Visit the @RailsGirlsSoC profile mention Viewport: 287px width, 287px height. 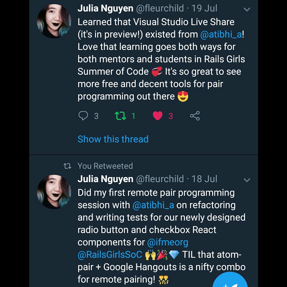pyautogui.click(x=110, y=255)
